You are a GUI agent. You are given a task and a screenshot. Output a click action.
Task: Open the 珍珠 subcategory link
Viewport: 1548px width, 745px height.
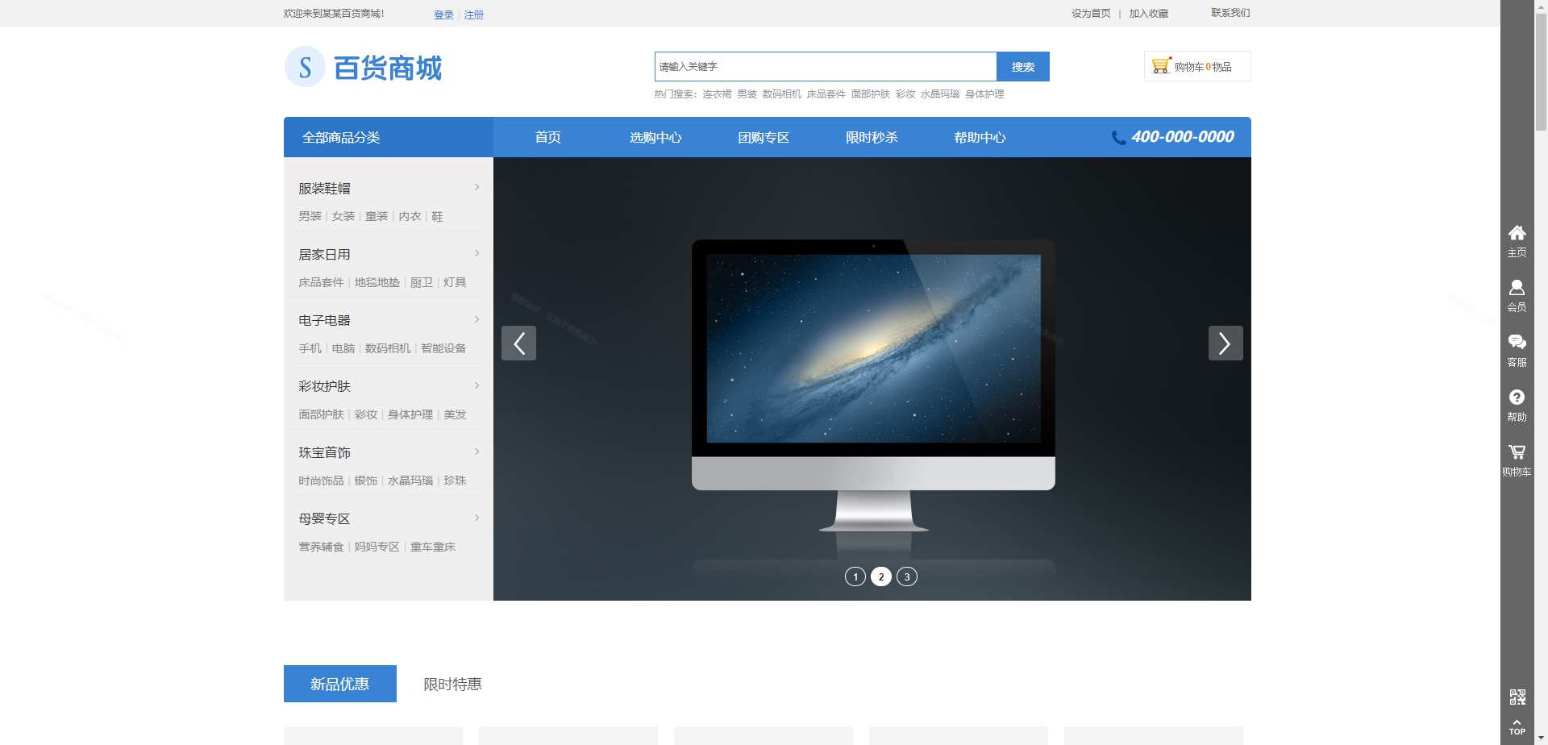[455, 481]
